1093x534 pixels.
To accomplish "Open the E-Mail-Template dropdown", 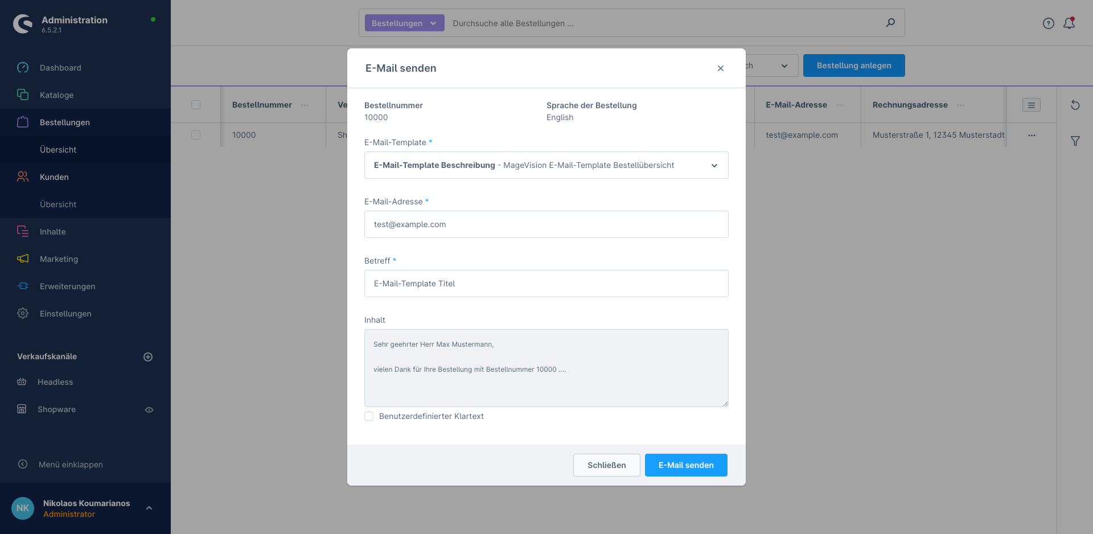I will pos(546,165).
